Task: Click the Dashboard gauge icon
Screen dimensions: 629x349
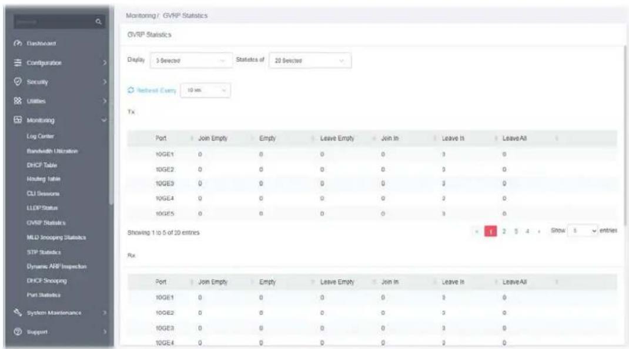Action: pyautogui.click(x=18, y=43)
